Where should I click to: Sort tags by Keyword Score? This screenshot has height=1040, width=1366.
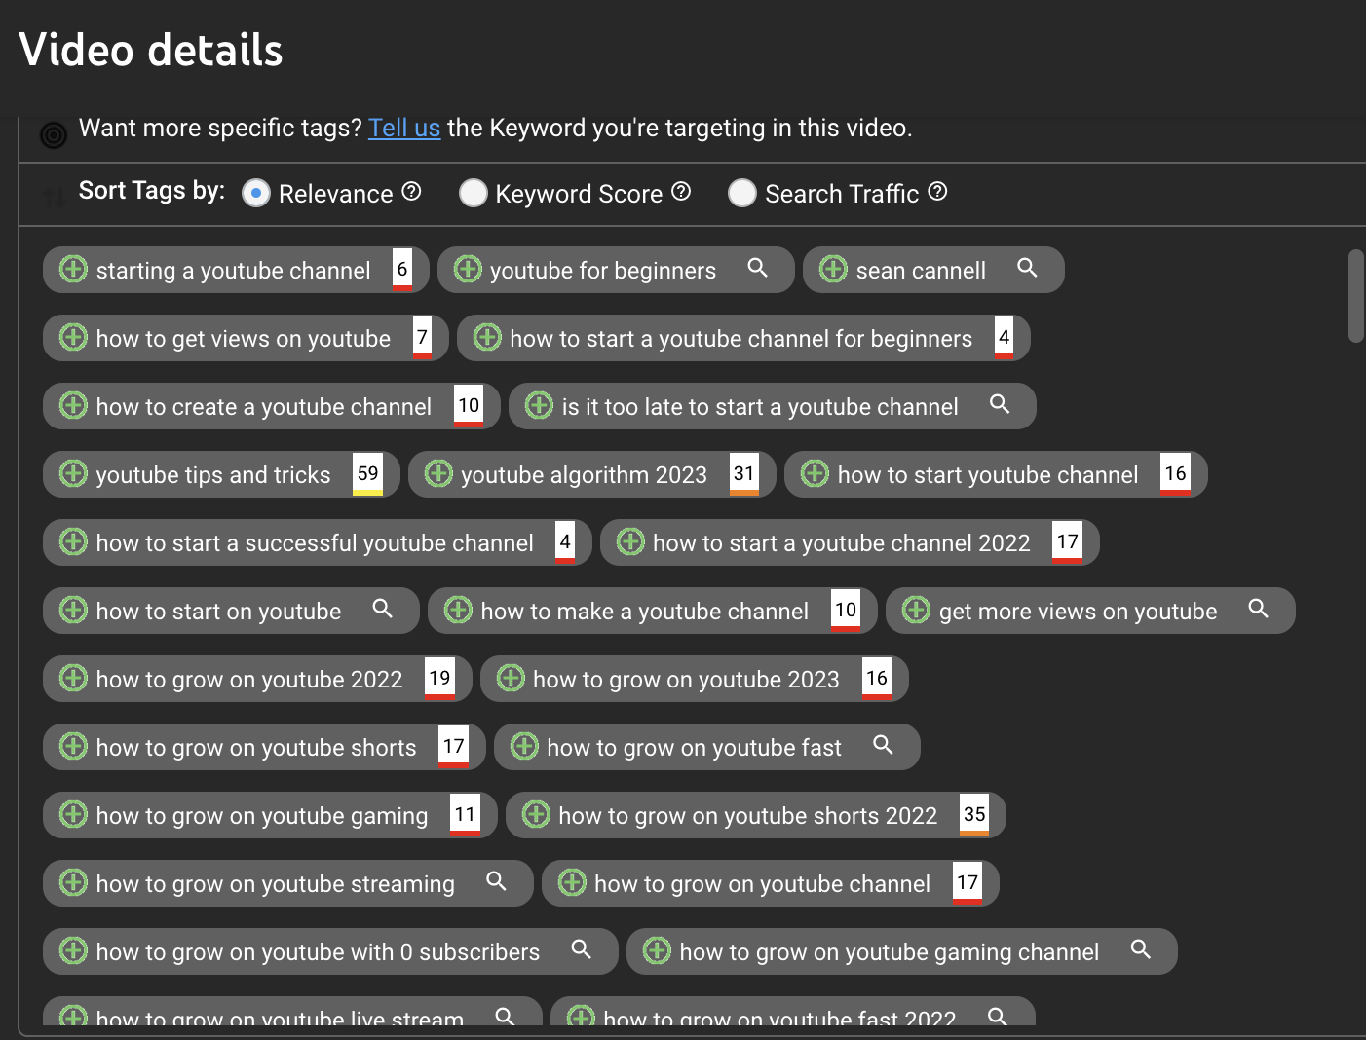pyautogui.click(x=474, y=193)
